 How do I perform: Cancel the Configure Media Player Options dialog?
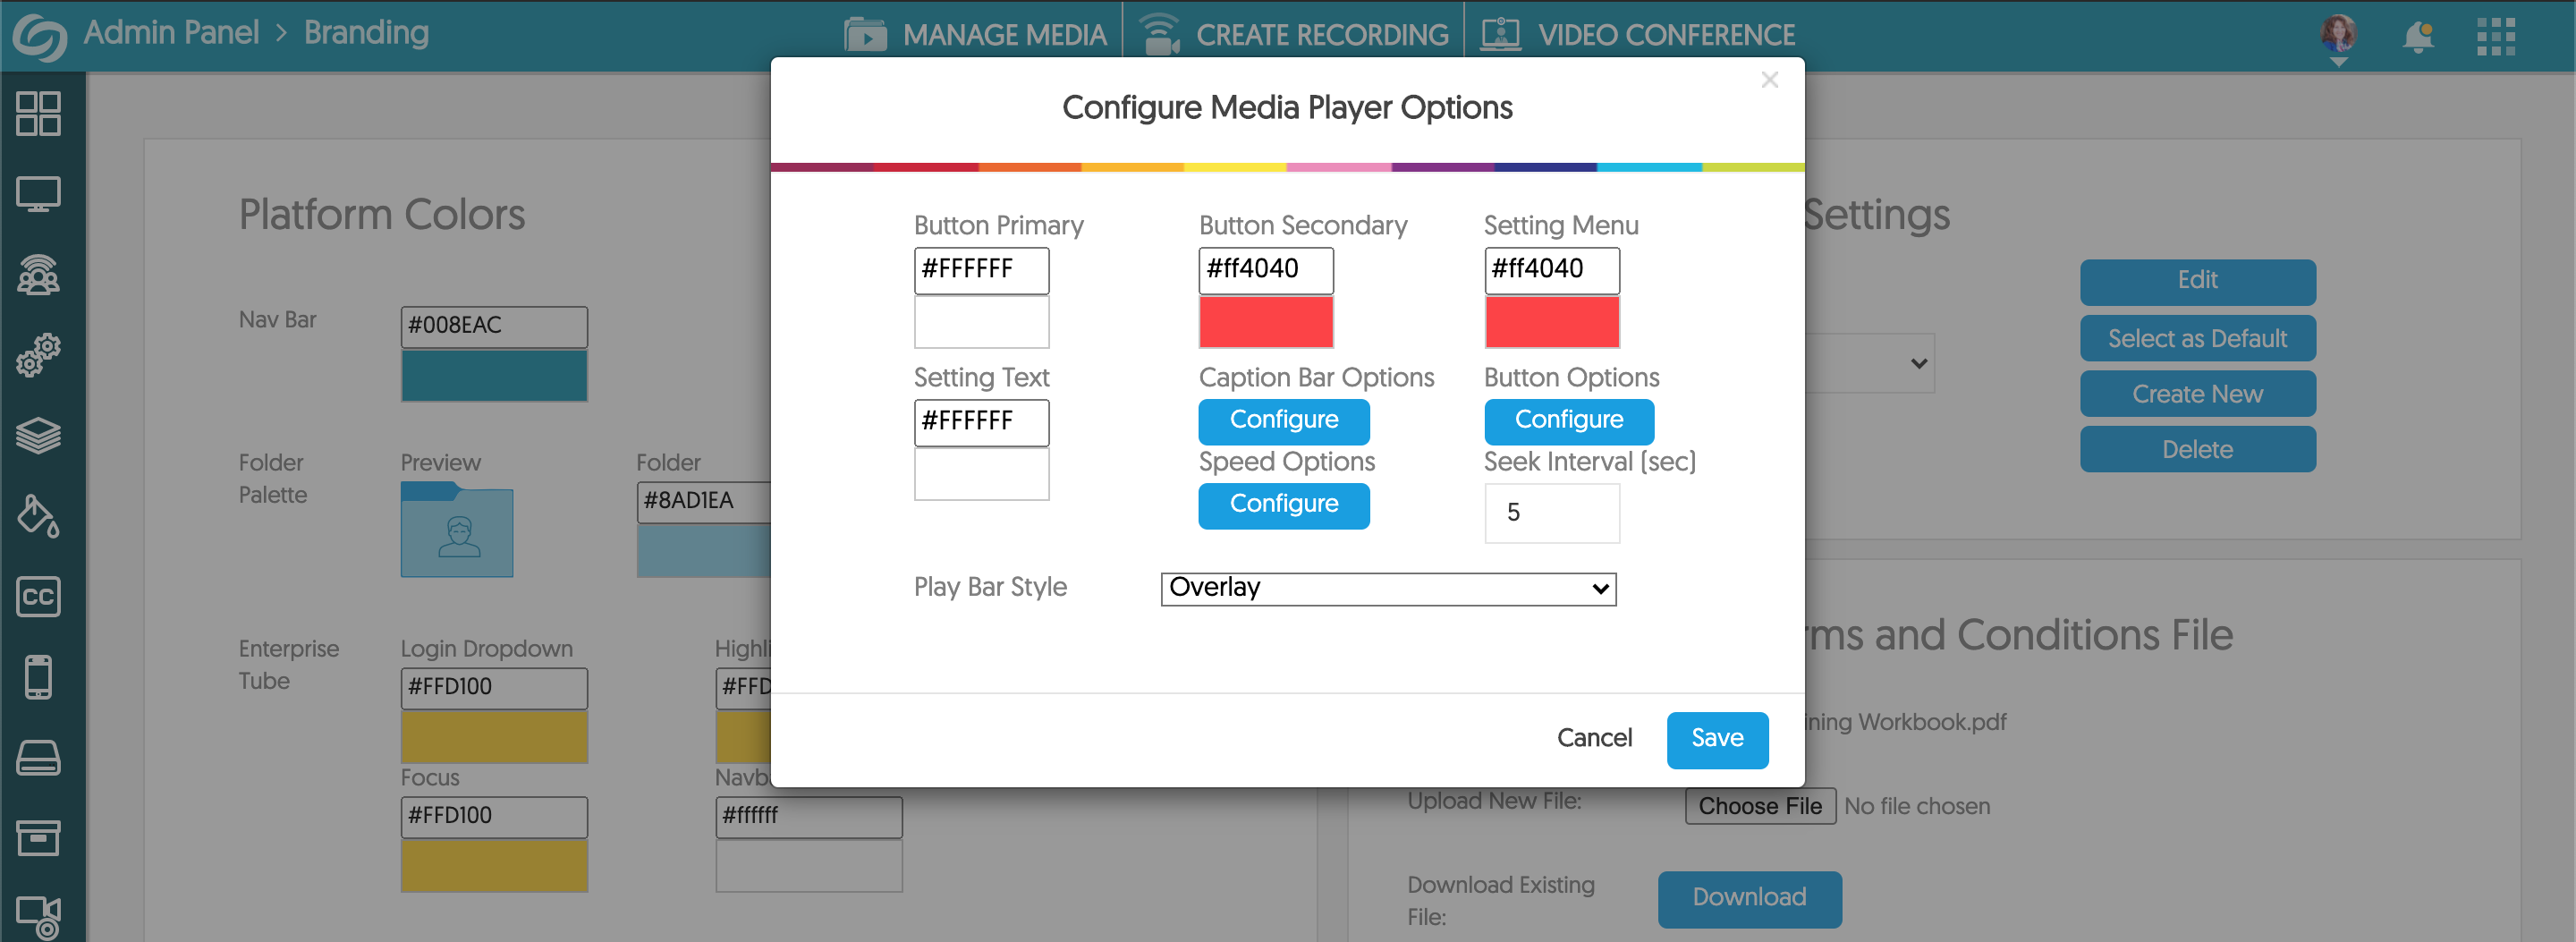(x=1594, y=738)
